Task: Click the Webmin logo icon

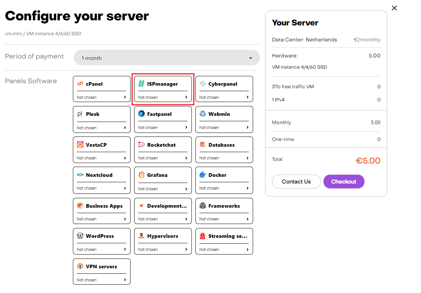Action: coord(203,114)
